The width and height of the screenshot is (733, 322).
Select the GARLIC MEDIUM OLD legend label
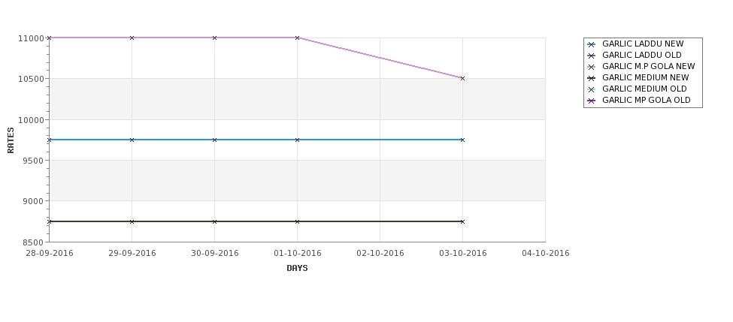click(x=644, y=89)
